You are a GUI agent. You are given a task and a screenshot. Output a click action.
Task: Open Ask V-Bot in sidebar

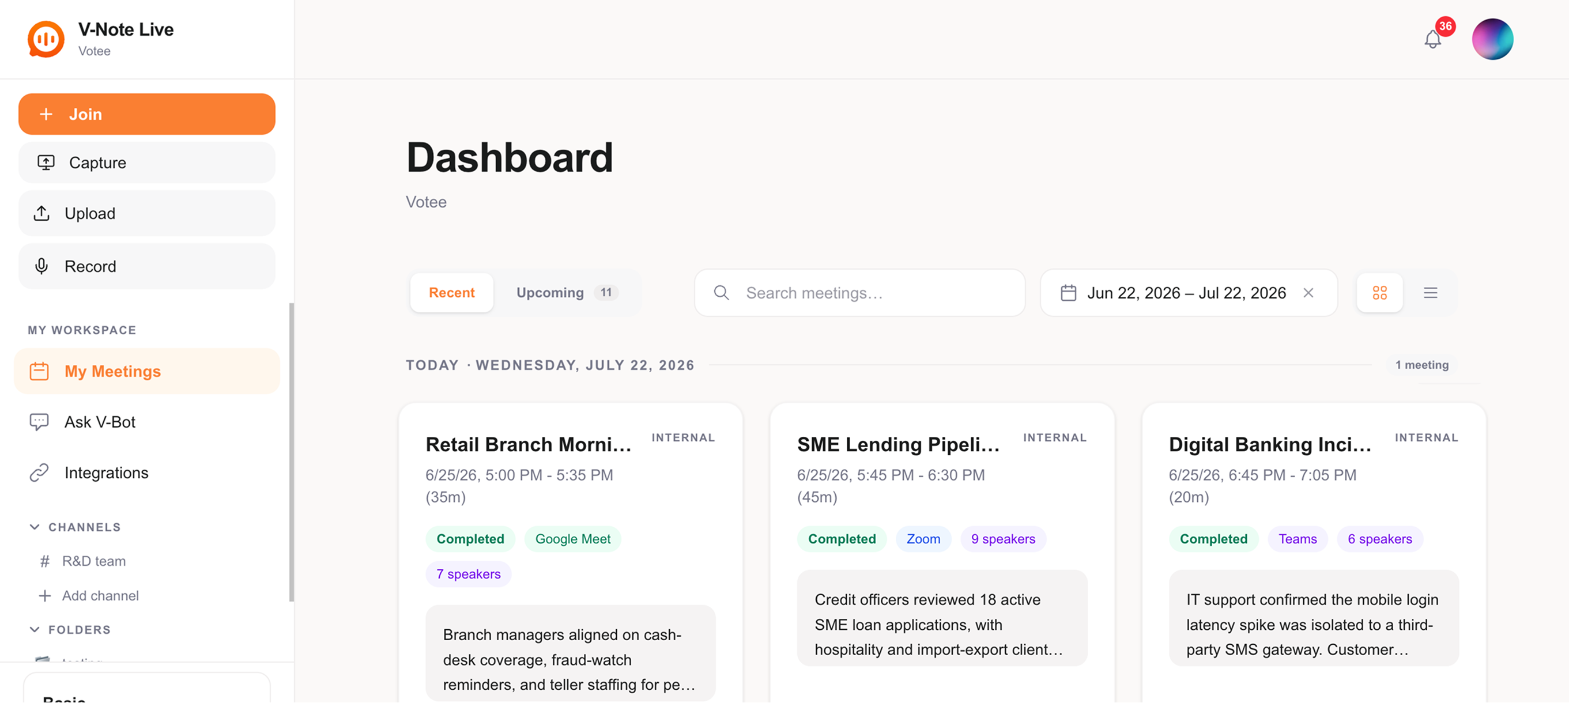(x=147, y=422)
